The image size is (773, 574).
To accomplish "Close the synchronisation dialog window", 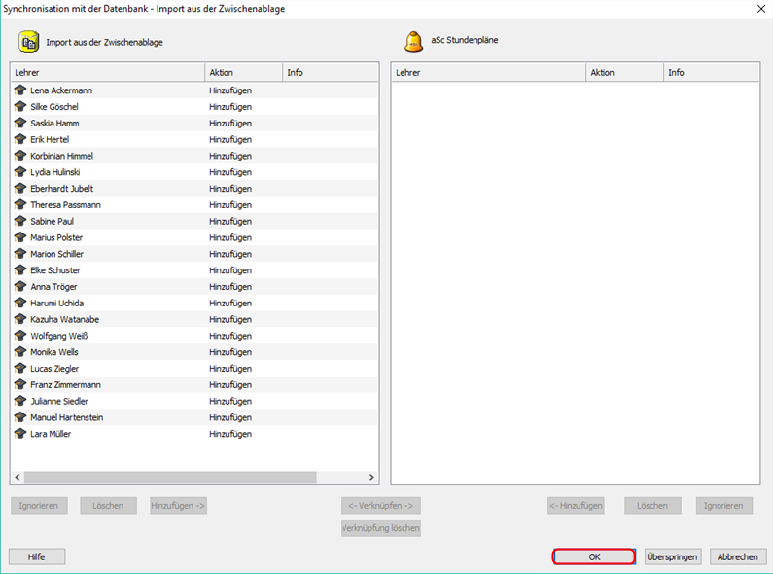I will tap(759, 8).
